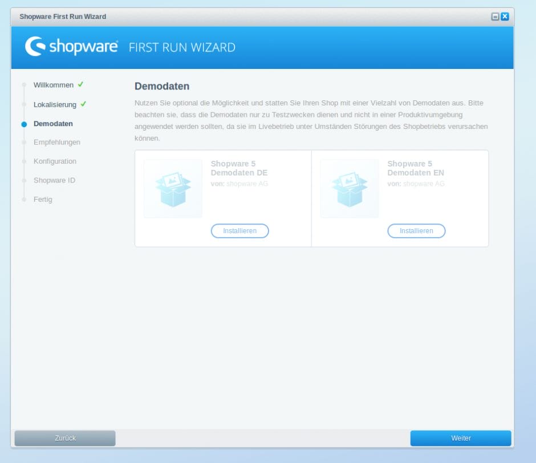Proceed by pressing Weiter
536x463 pixels.
point(461,438)
